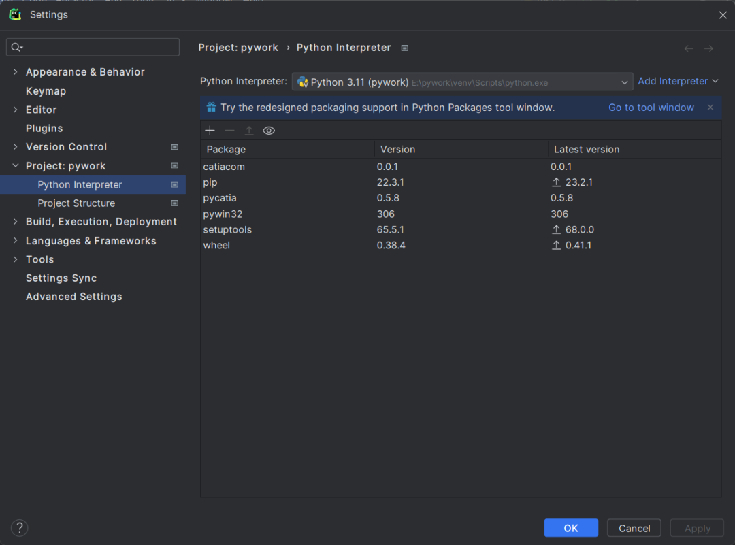This screenshot has height=545, width=735.
Task: Open Settings Sync page
Action: [x=61, y=278]
